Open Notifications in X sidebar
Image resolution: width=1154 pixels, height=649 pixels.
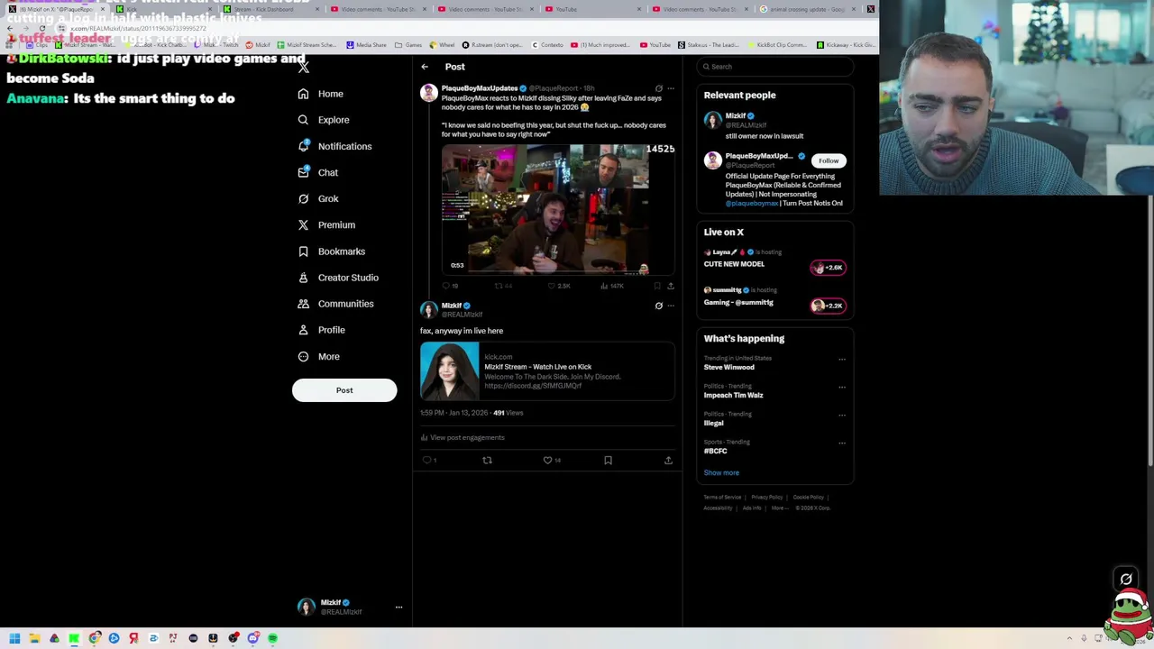coord(334,146)
